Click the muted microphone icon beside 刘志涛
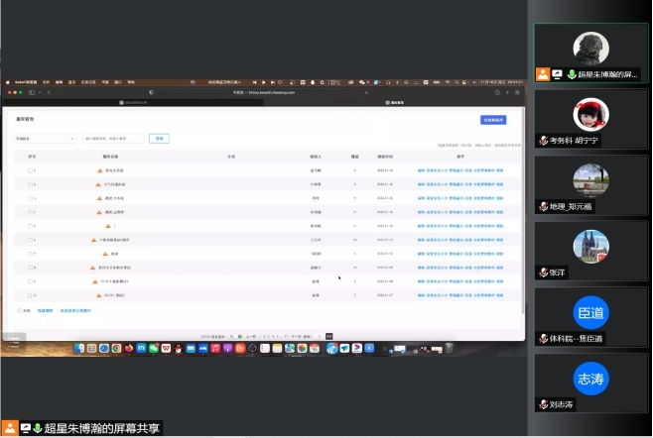Screen dimensions: 653x438 click(542, 404)
